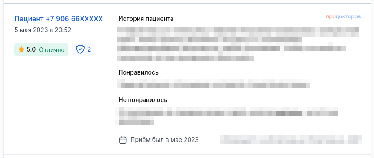Open the Пациент +7 906 66XXXXX profile link

(x=59, y=19)
